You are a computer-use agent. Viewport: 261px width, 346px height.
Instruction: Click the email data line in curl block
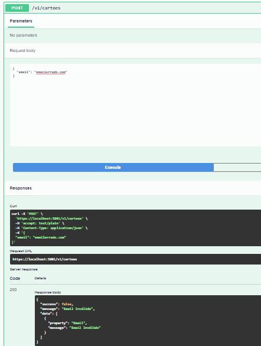pos(41,237)
